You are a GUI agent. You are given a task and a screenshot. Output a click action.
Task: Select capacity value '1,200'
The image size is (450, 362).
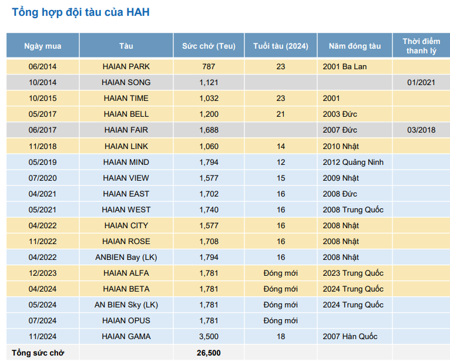point(209,114)
